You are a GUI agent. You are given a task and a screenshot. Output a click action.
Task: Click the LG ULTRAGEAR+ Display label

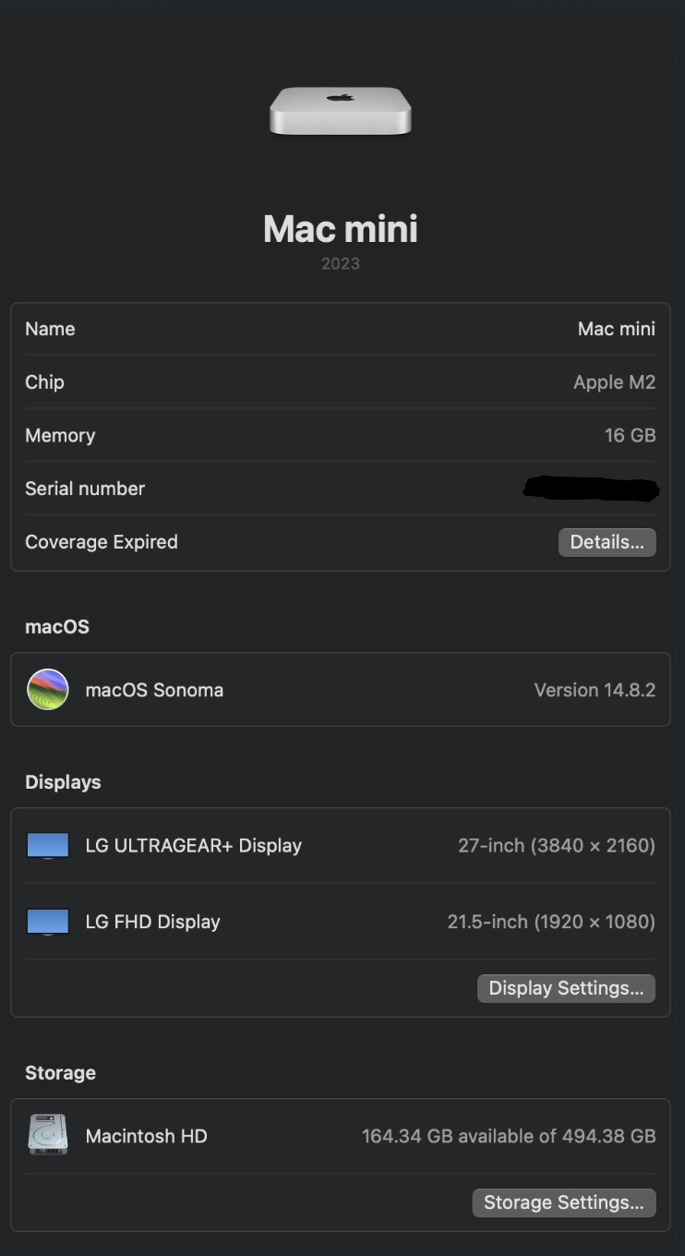[194, 845]
